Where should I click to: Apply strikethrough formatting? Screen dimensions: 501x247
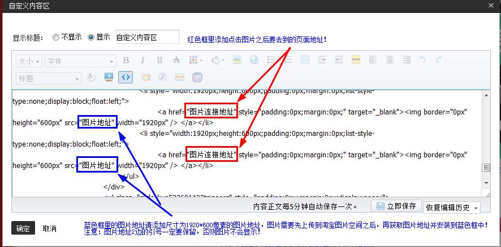click(x=176, y=60)
